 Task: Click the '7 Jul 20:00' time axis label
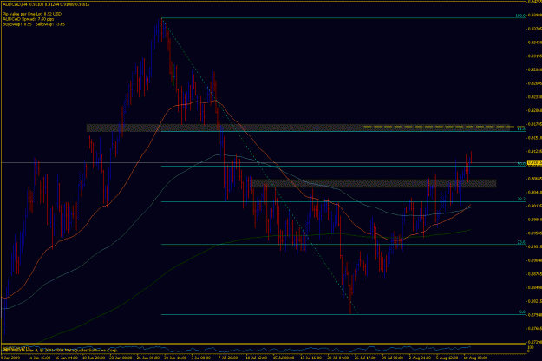coord(227,358)
